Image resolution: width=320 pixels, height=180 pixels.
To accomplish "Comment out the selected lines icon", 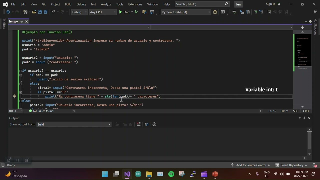I will click(255, 12).
